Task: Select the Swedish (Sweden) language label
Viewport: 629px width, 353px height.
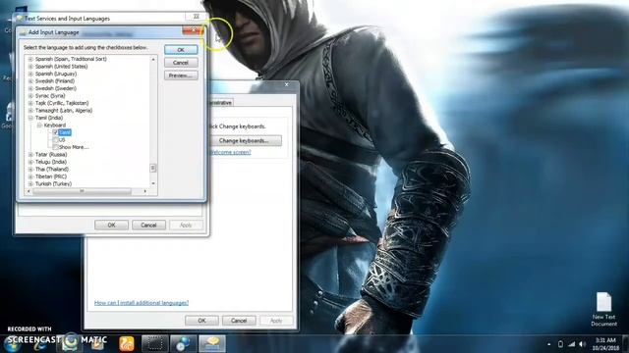Action: tap(55, 88)
